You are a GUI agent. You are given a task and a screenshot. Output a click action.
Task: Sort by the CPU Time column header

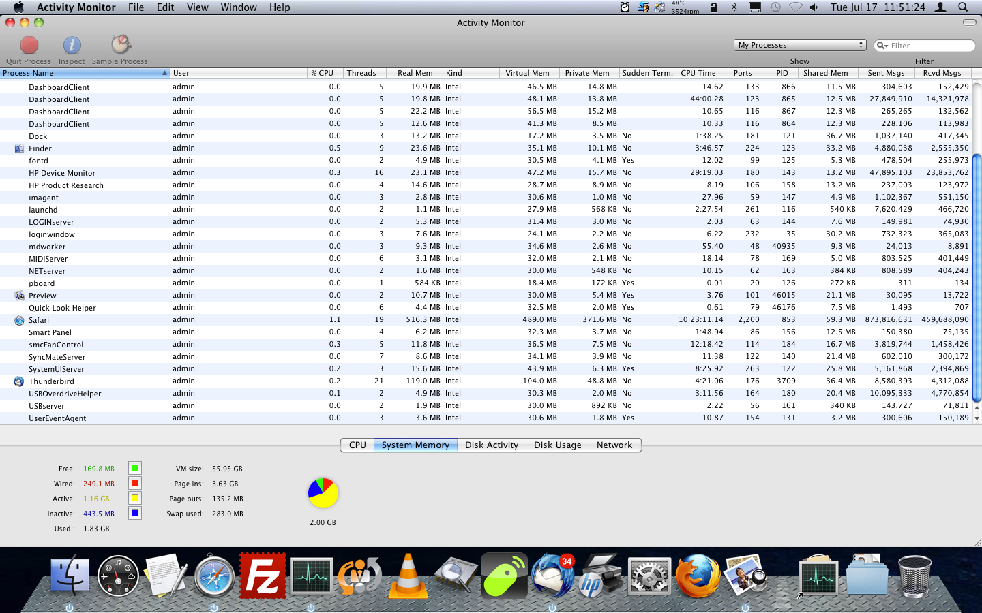[702, 73]
